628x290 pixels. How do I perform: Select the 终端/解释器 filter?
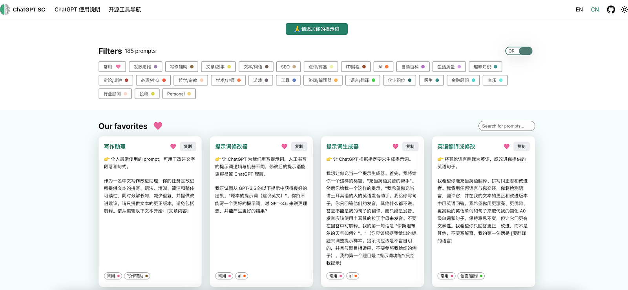pyautogui.click(x=323, y=80)
